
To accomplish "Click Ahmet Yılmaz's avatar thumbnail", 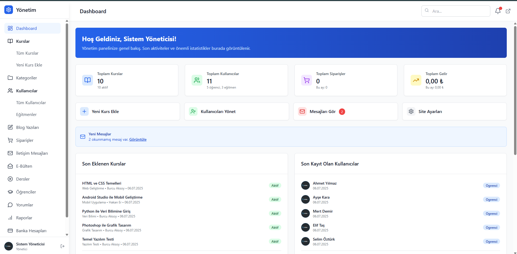I will pyautogui.click(x=305, y=185).
